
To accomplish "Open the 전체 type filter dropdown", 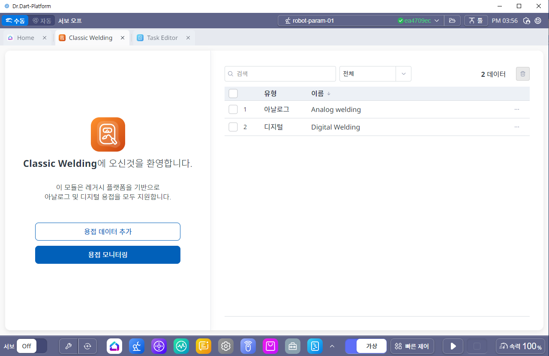I will pos(375,74).
